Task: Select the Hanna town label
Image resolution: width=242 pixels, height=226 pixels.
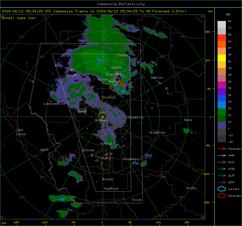Action: tap(188, 120)
